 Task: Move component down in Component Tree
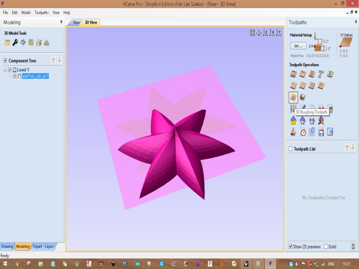pos(59,60)
